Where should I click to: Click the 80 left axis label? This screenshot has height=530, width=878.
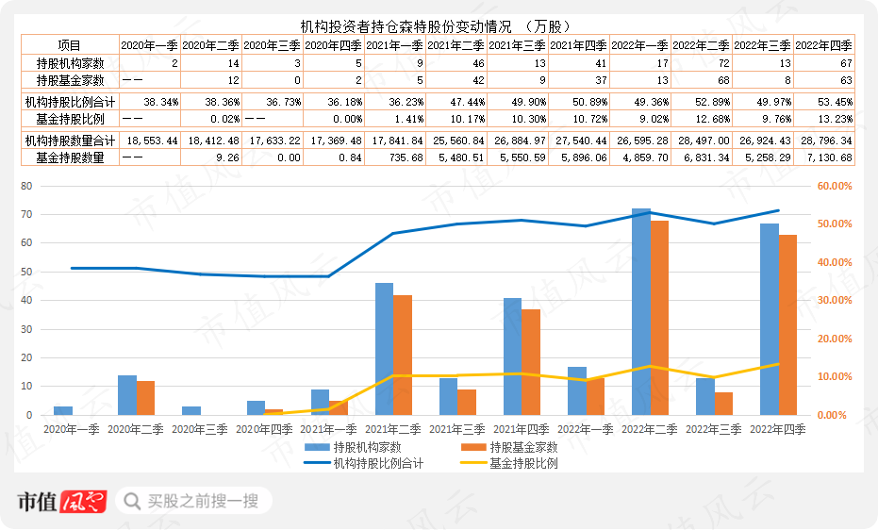(x=26, y=186)
